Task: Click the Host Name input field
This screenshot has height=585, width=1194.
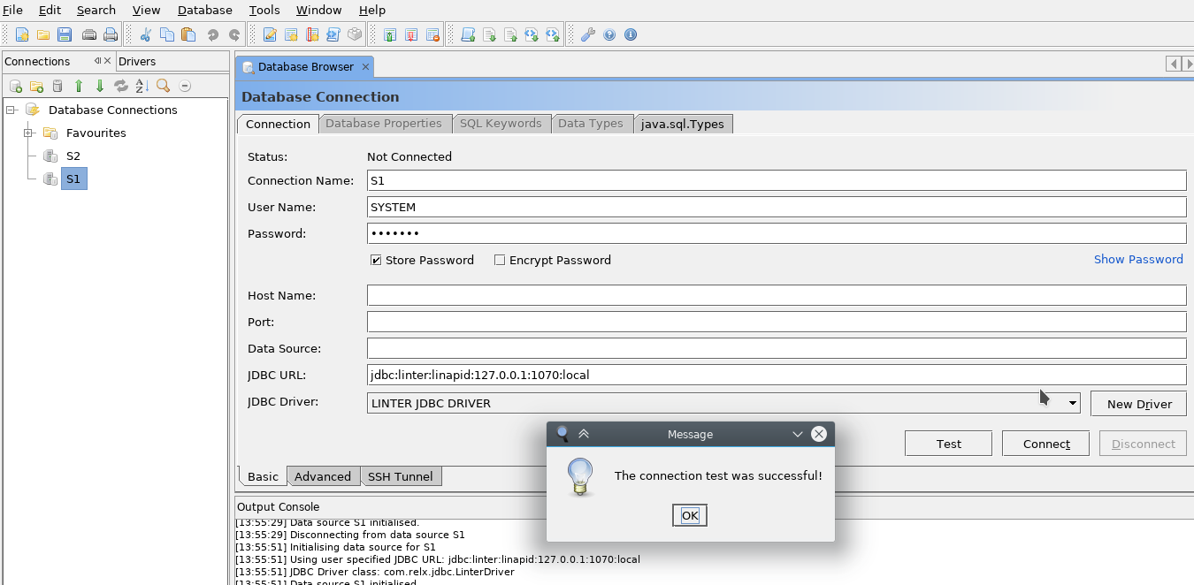Action: point(776,296)
